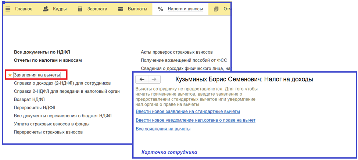Click the favorite star next to Заявления на вычеты
Viewport: 358px width, 160px height.
point(10,75)
